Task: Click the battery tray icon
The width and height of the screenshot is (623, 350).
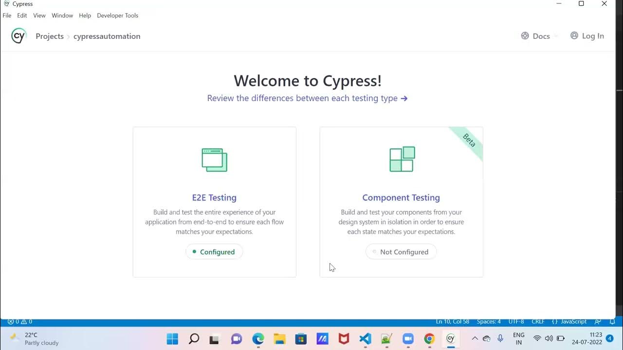Action: tap(561, 338)
